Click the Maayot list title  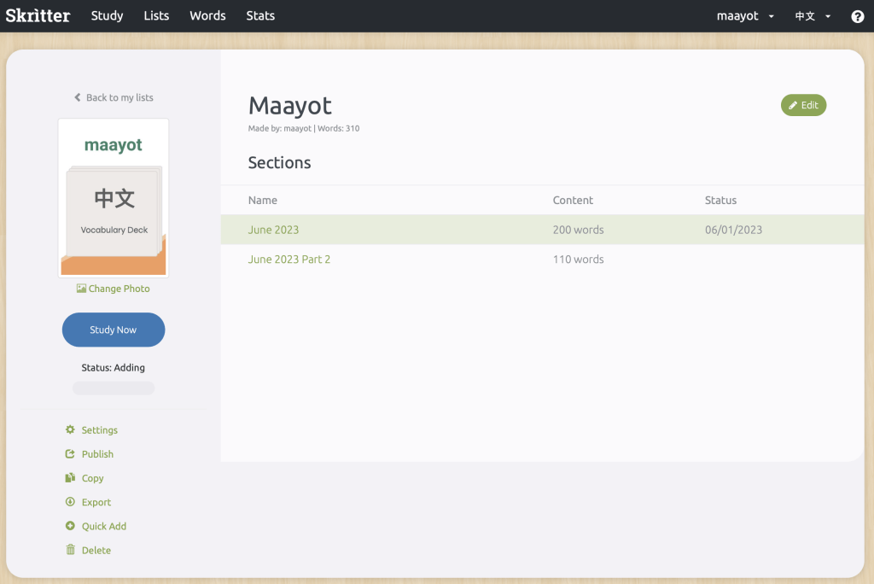290,105
